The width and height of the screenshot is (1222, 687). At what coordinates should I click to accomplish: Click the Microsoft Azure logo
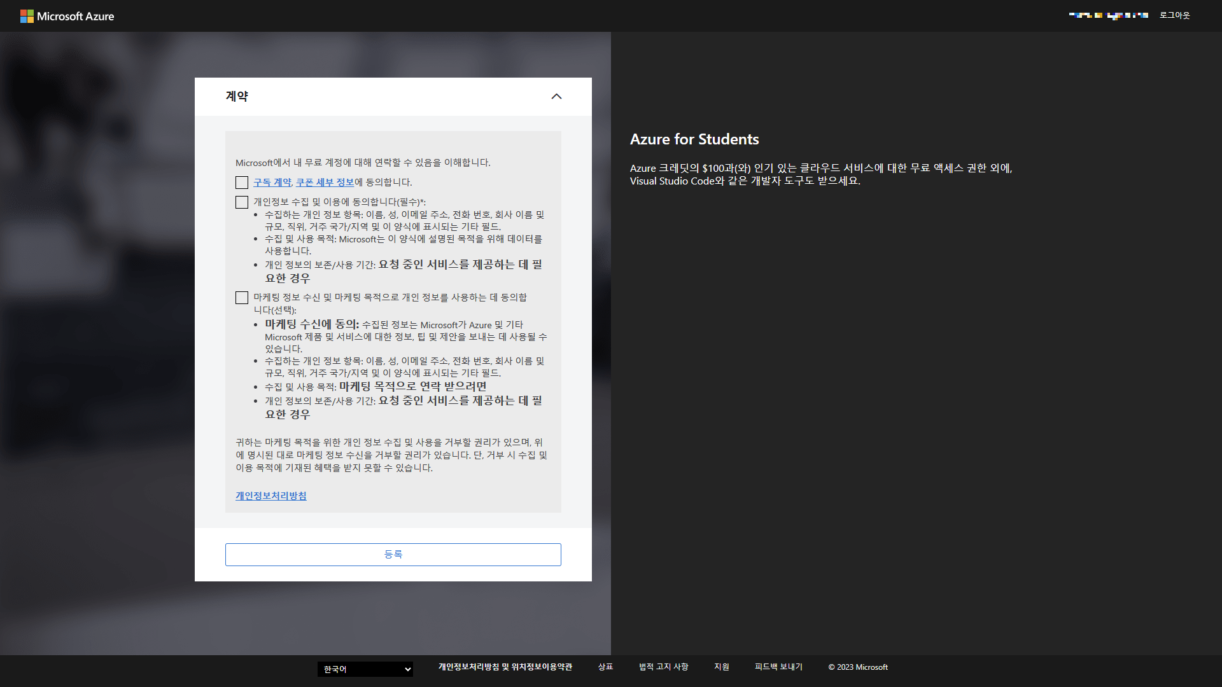[67, 16]
